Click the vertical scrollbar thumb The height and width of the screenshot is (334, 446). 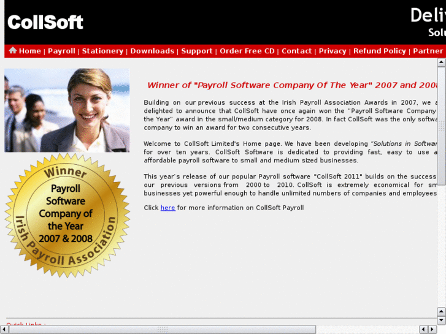pos(441,126)
